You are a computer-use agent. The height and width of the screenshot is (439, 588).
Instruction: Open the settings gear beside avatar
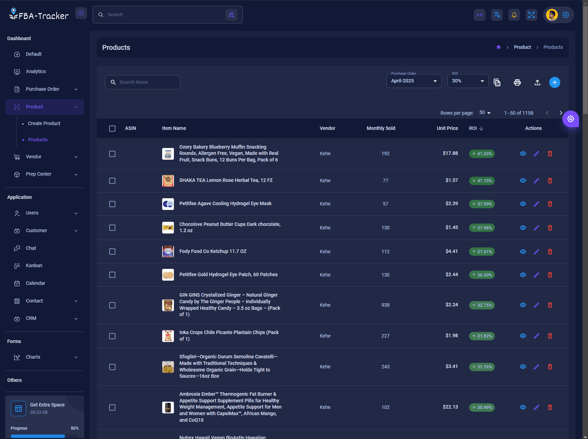[x=566, y=15]
